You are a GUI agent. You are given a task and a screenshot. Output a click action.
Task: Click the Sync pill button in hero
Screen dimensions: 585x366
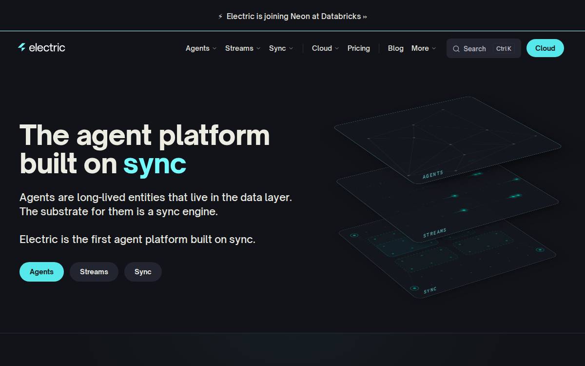[143, 272]
